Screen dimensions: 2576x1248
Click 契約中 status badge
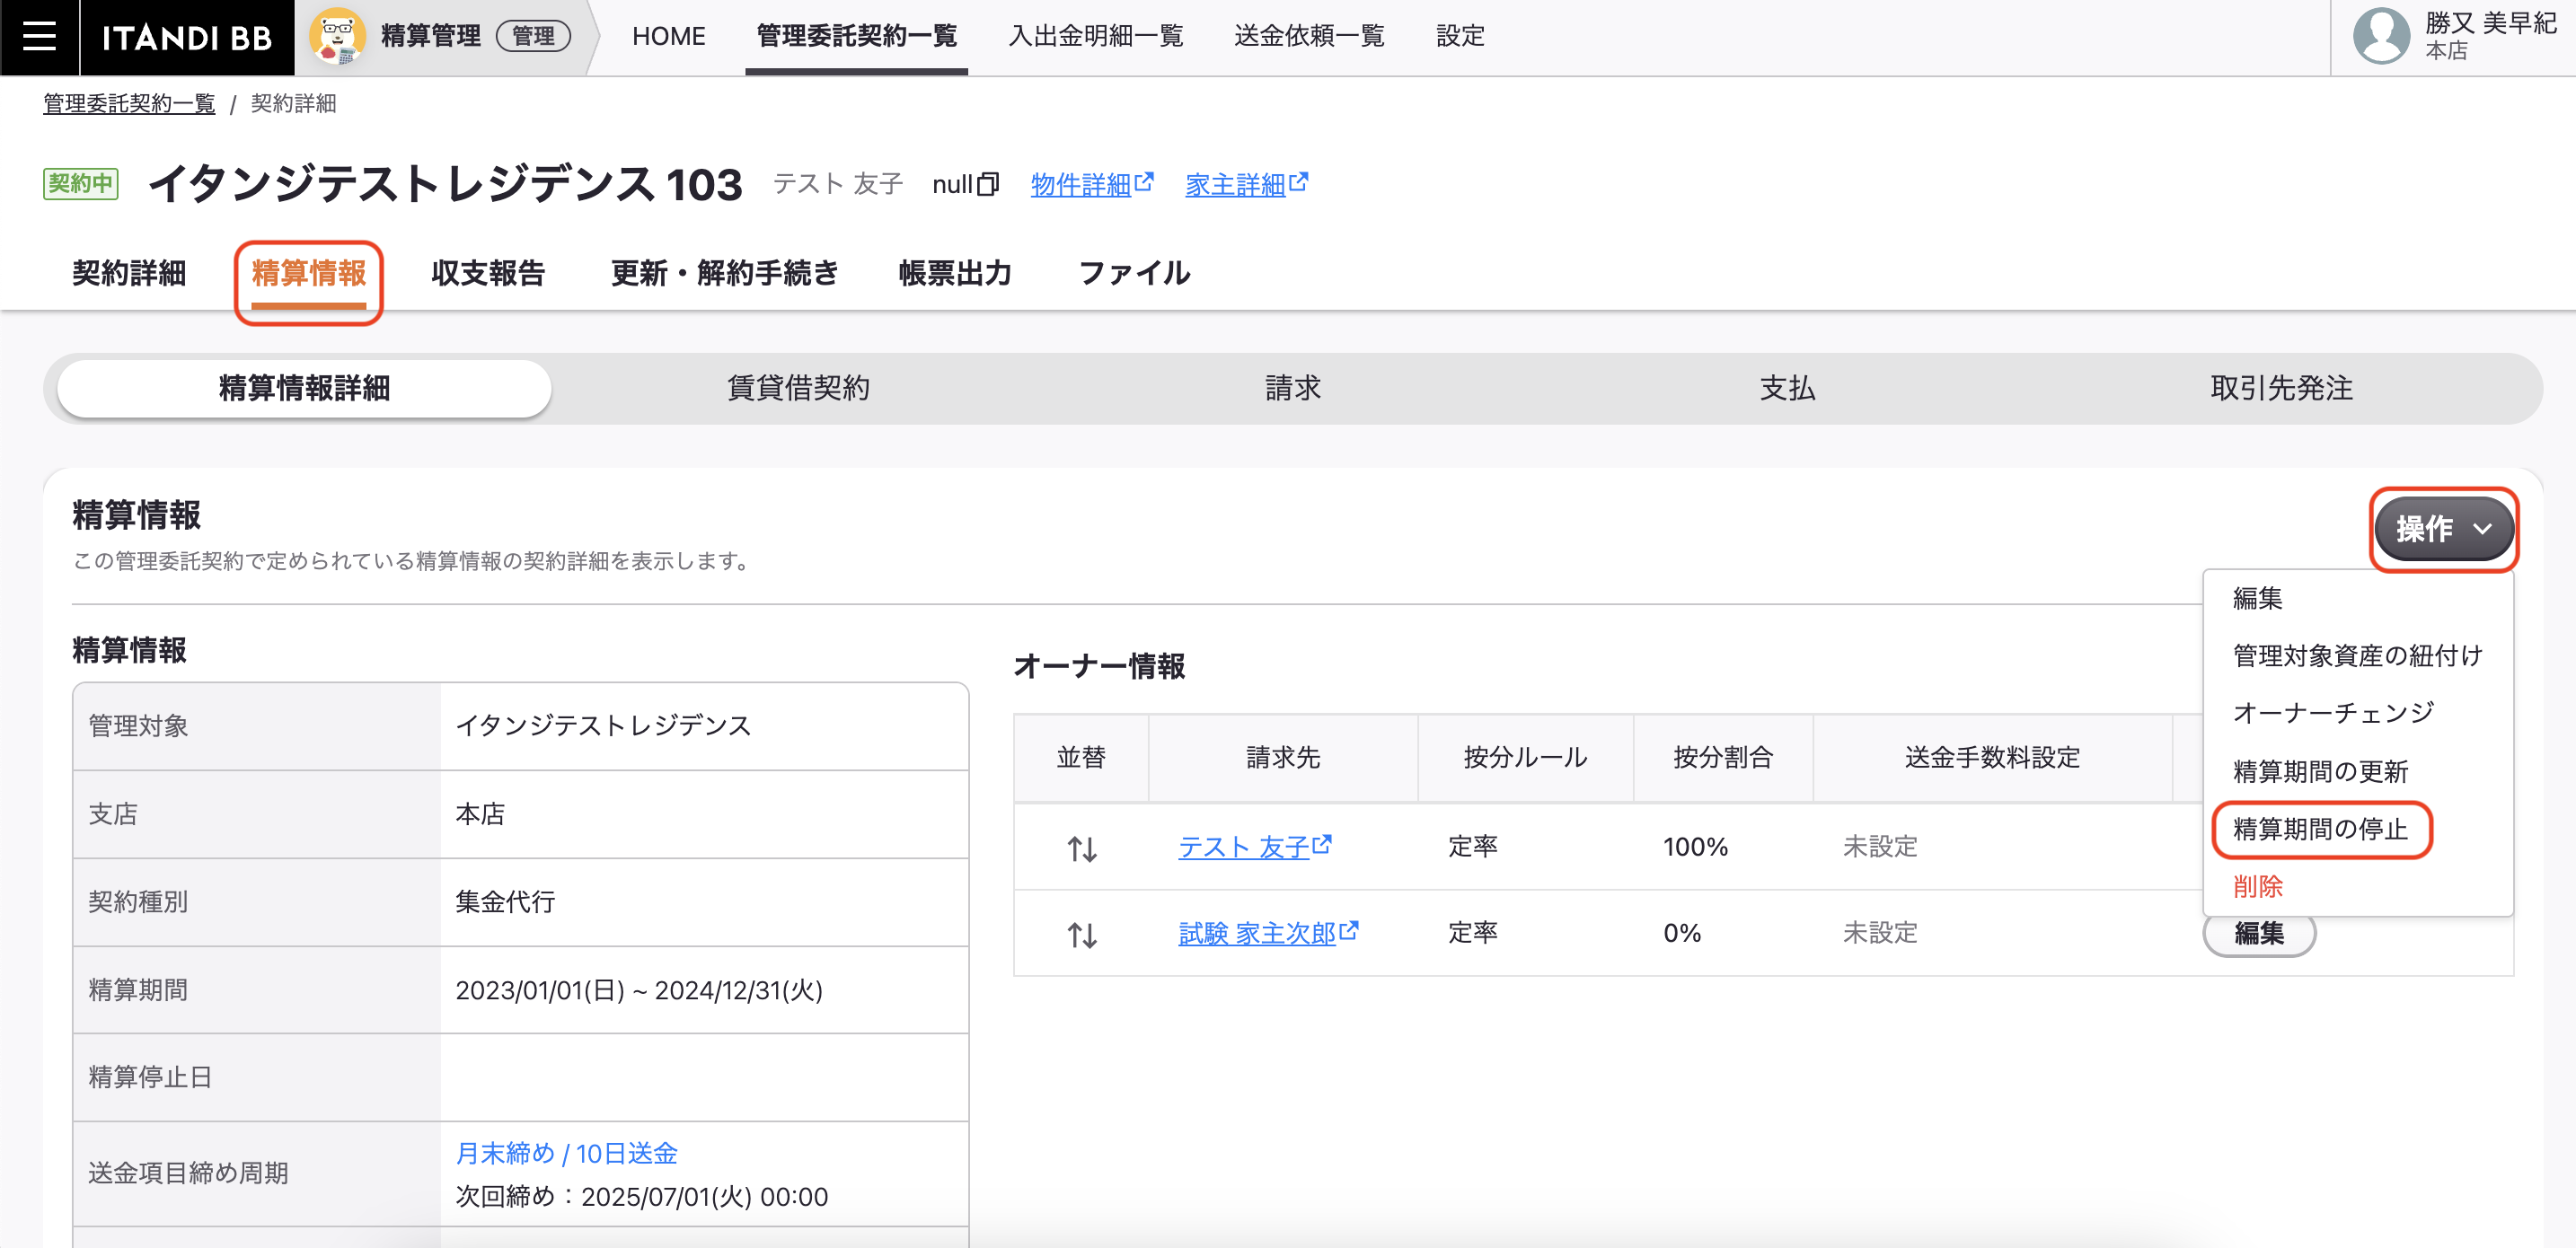tap(80, 184)
